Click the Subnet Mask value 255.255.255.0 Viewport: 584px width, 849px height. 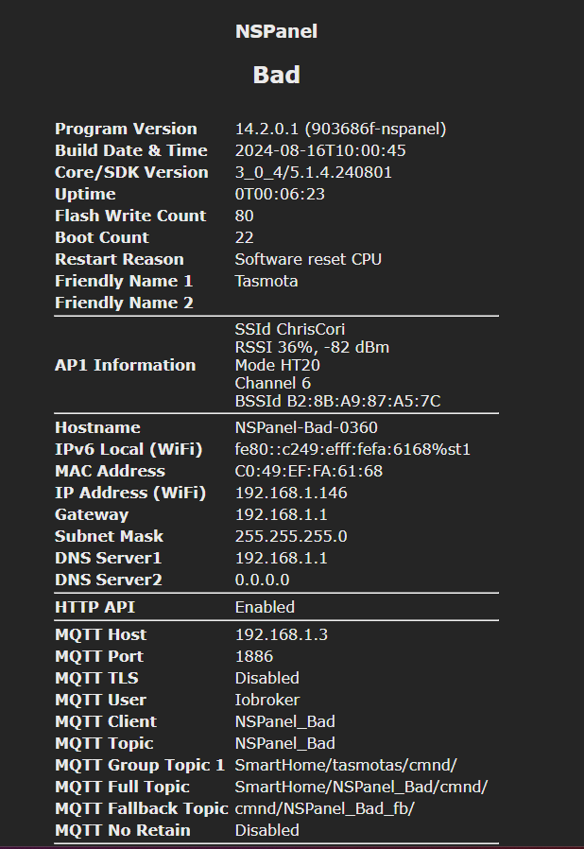(291, 536)
